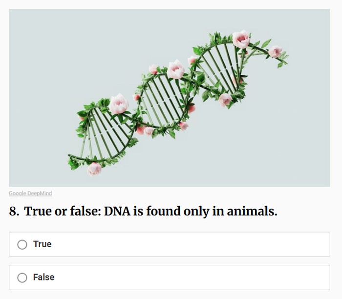Click the largest pink flower atop the helix's right loop
Image resolution: width=342 pixels, height=299 pixels.
pos(241,39)
